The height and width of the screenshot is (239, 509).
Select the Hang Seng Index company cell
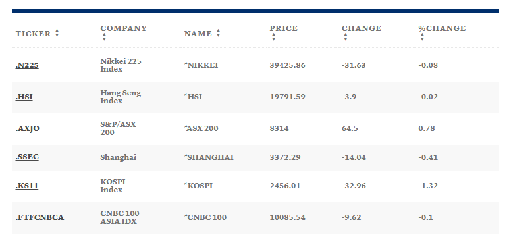121,97
